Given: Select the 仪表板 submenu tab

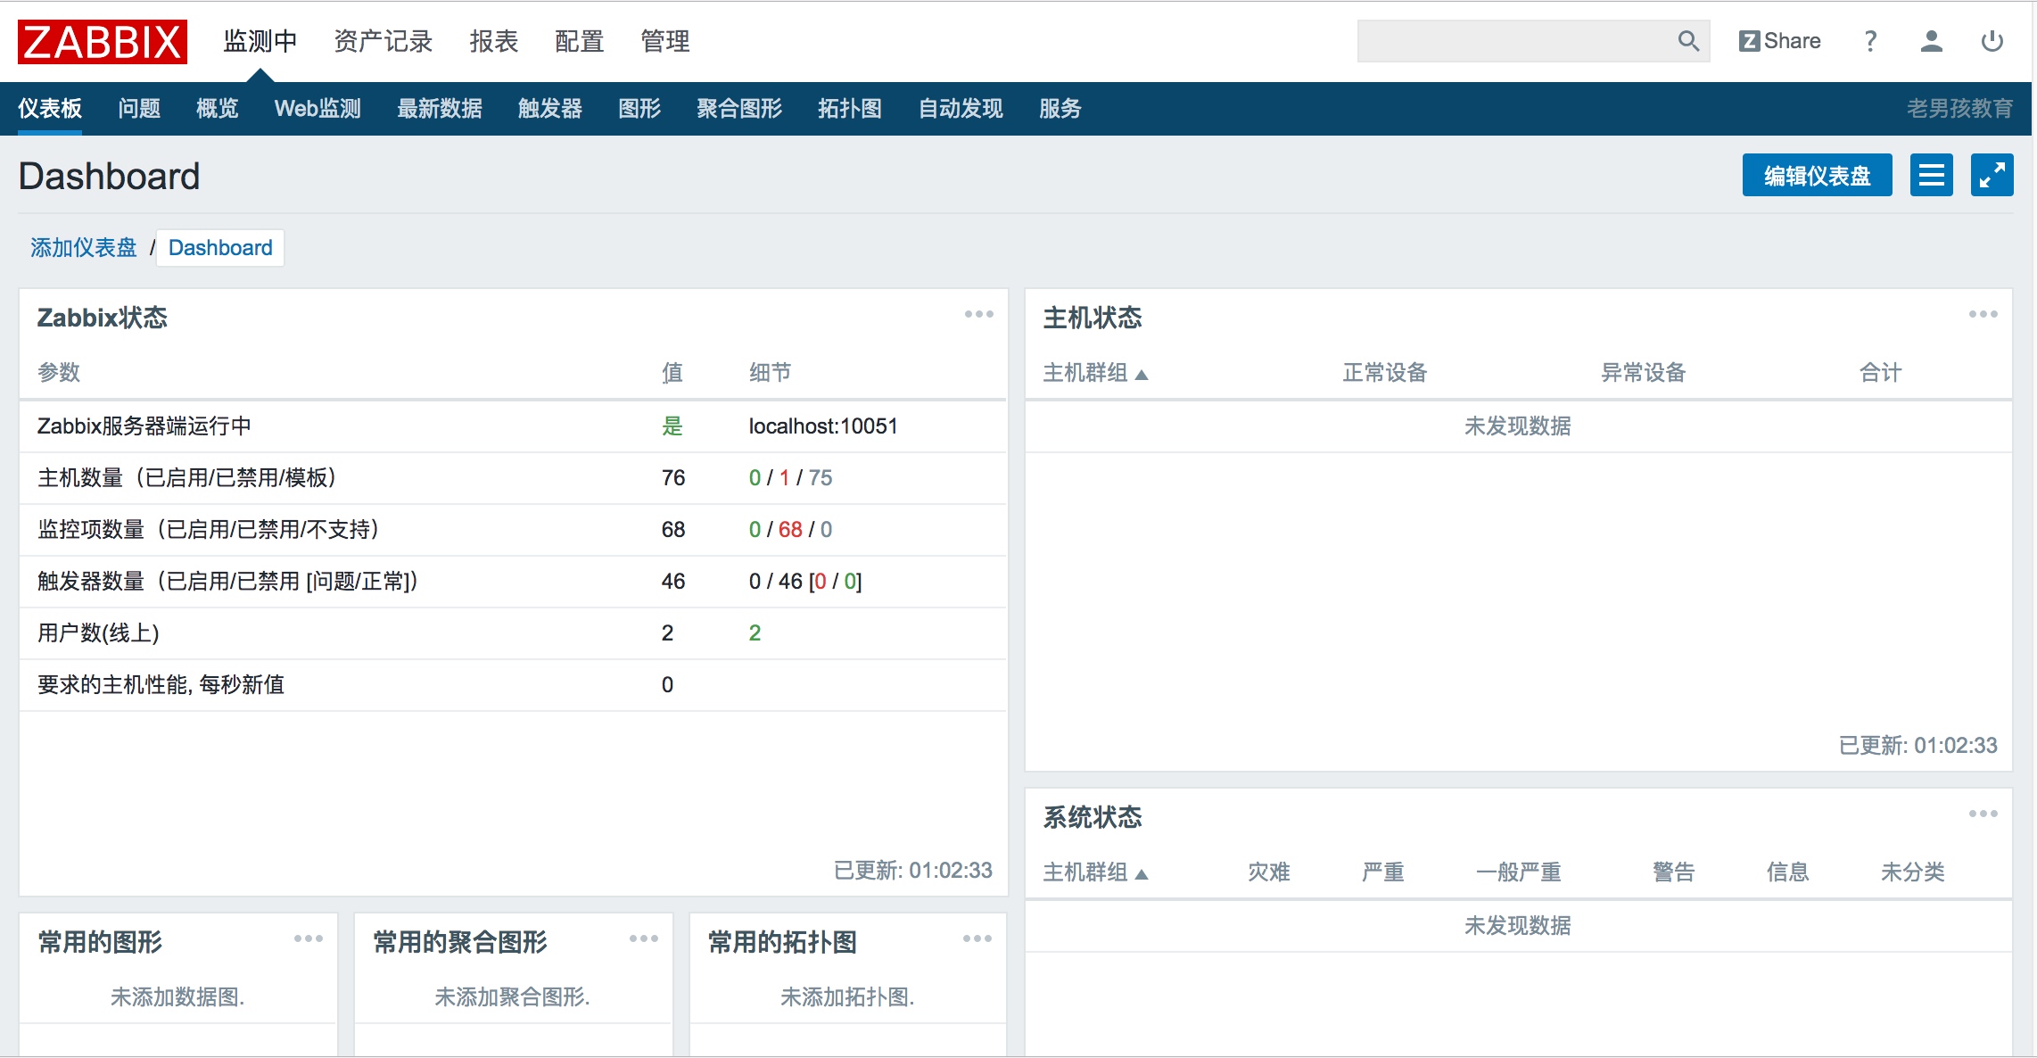Looking at the screenshot, I should tap(50, 109).
